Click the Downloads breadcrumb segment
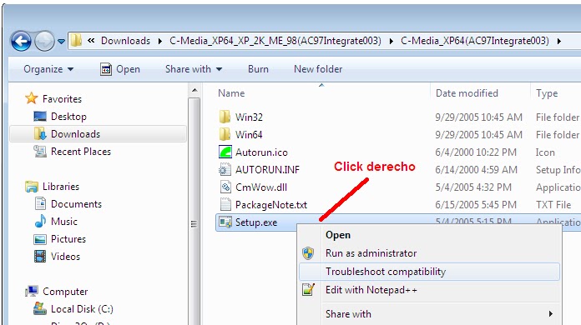581x325 pixels. [125, 41]
